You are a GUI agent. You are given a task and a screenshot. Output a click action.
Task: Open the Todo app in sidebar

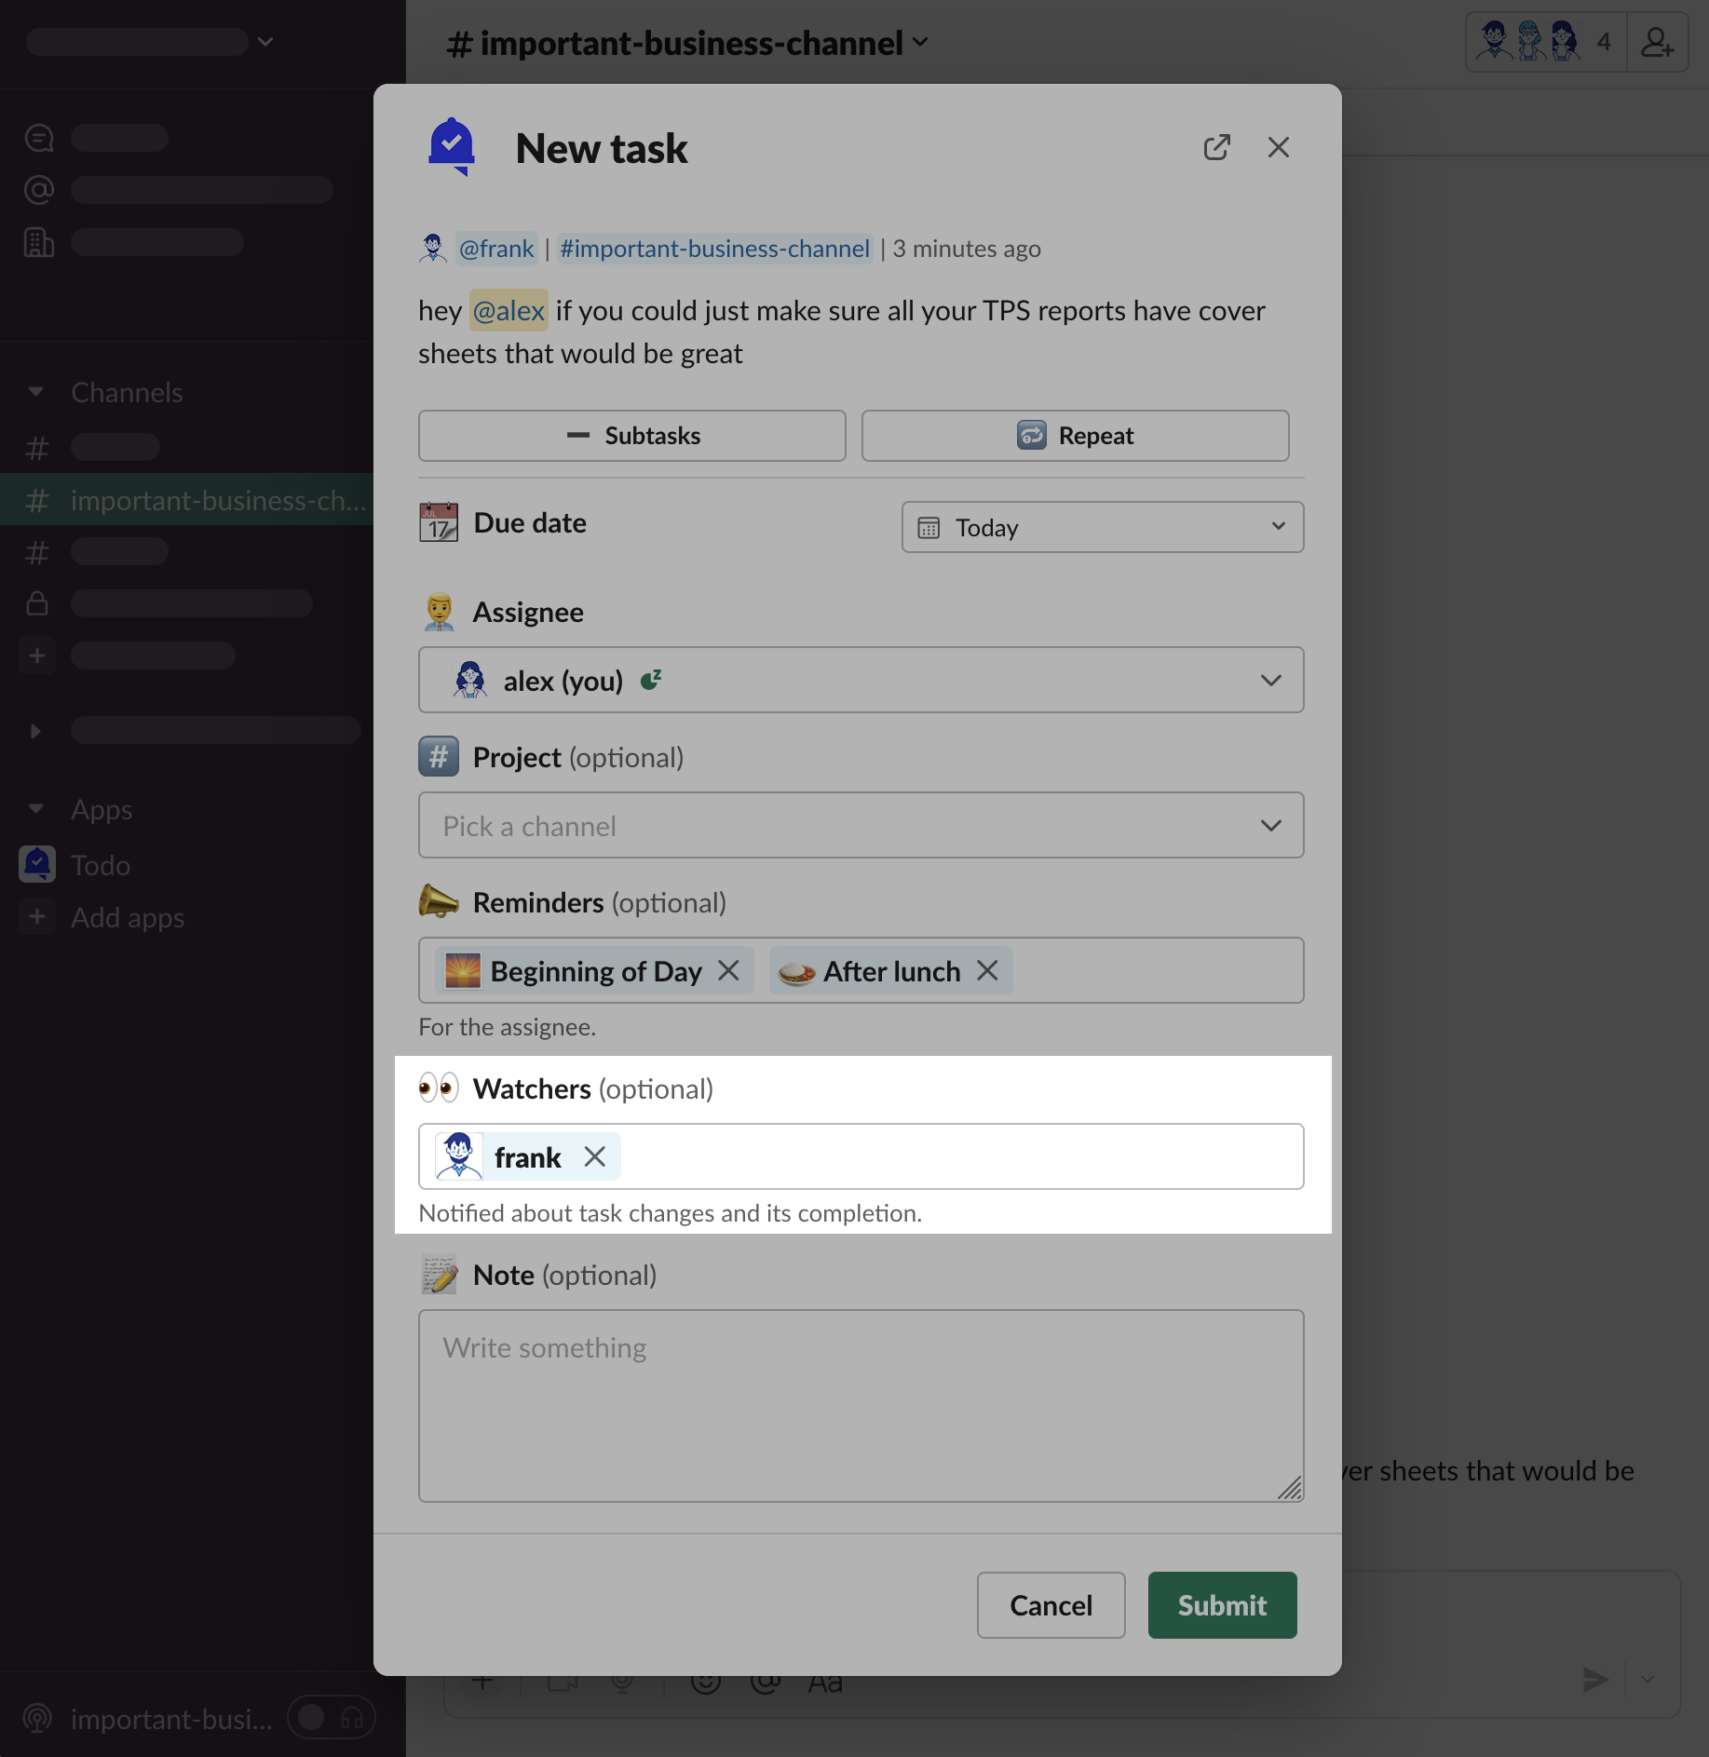tap(101, 865)
